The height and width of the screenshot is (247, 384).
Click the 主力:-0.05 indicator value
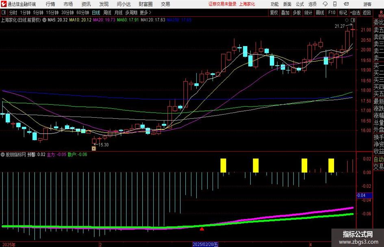point(56,155)
